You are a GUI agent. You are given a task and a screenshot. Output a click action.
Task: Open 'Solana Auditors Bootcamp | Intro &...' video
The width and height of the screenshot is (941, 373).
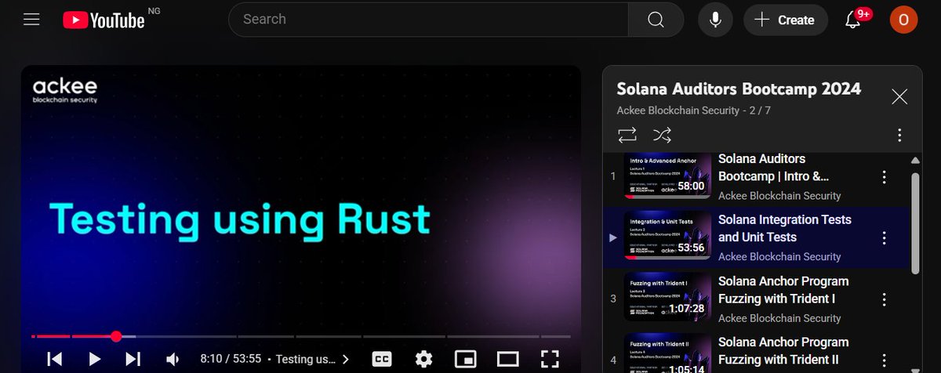click(774, 168)
